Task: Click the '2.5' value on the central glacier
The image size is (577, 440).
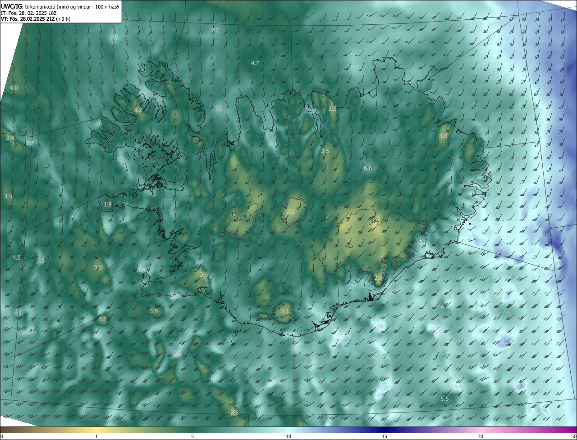Action: point(291,211)
